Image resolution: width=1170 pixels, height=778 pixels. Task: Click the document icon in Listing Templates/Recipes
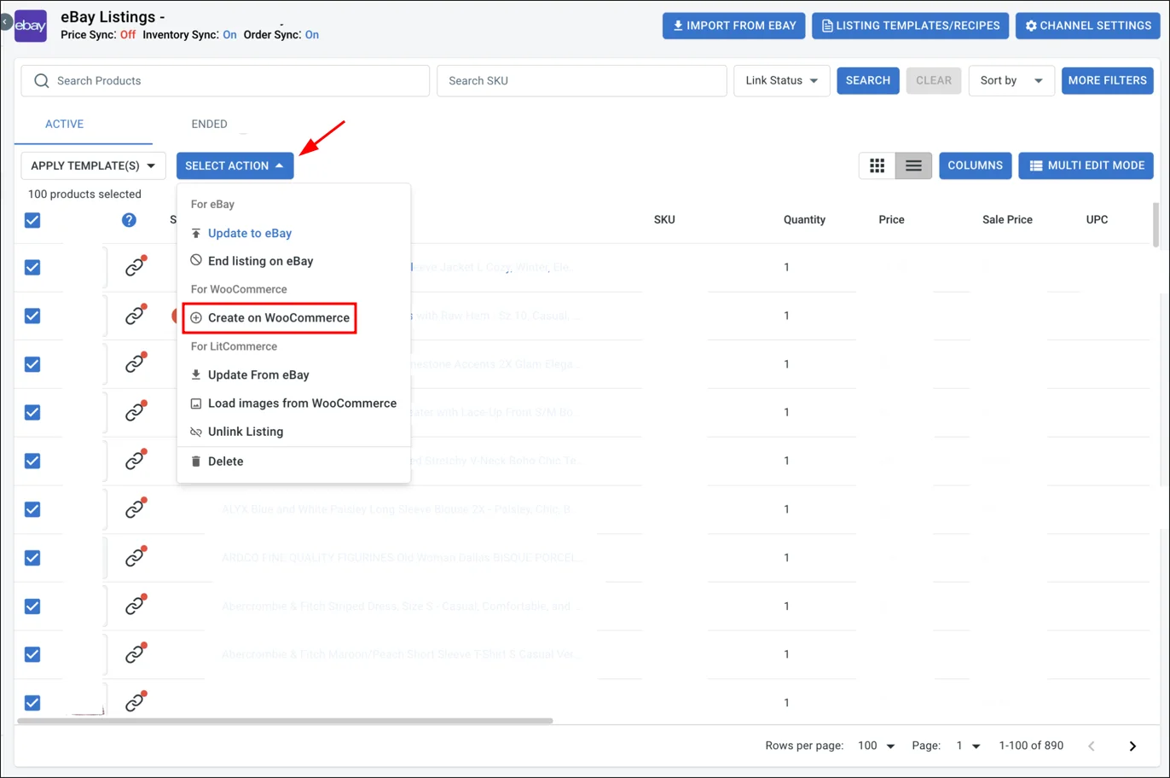[x=826, y=26]
